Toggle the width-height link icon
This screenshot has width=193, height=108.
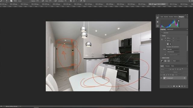162,39
